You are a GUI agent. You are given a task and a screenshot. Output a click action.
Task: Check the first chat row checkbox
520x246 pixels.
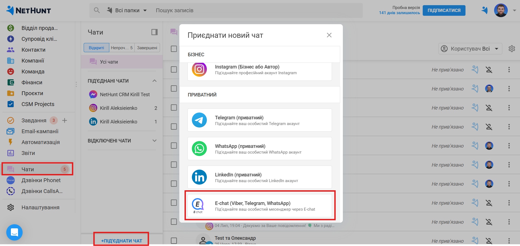point(174,70)
